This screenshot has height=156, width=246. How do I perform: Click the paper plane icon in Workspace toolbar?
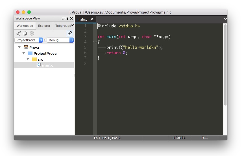click(x=18, y=33)
